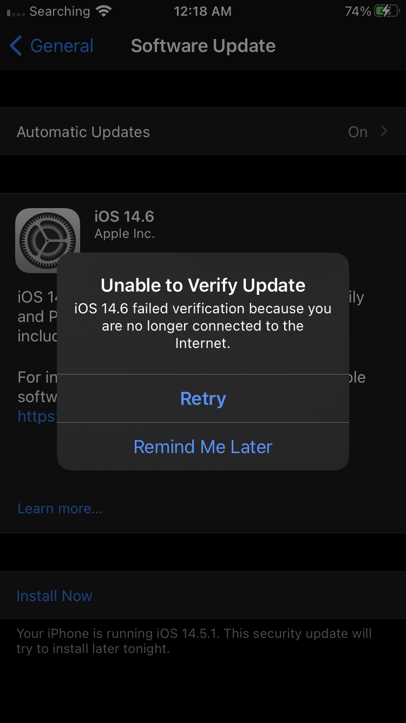Choose Remind Me Later
This screenshot has width=406, height=723.
(203, 447)
